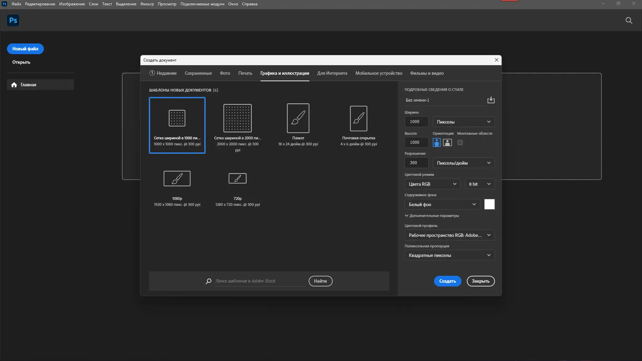This screenshot has height=361, width=642.
Task: Collapse Дополнительные параметры section
Action: coord(407,216)
